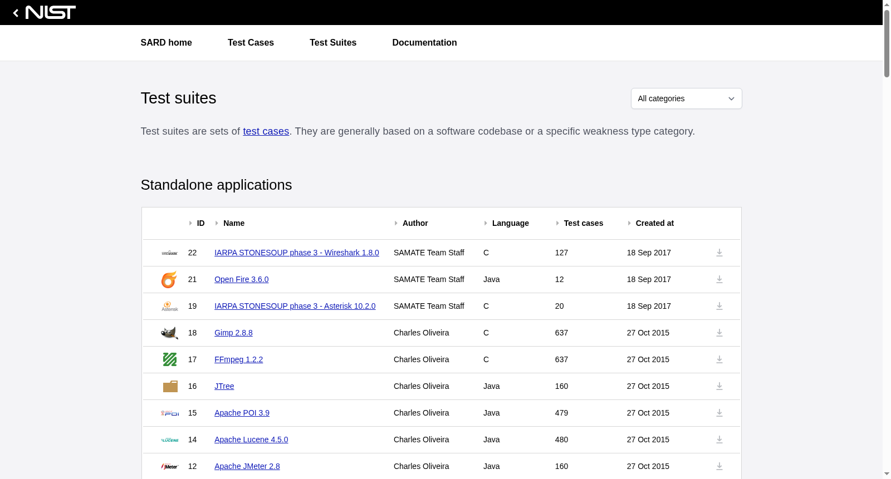Click '18 Sep 2017' in the Asterisk row

click(x=649, y=306)
